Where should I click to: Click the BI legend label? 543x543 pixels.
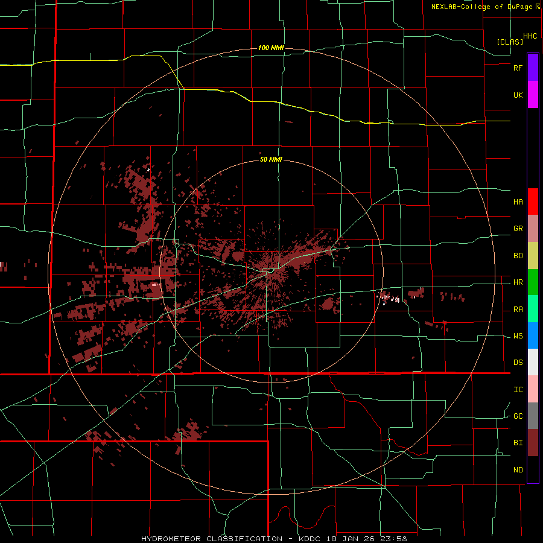(518, 443)
